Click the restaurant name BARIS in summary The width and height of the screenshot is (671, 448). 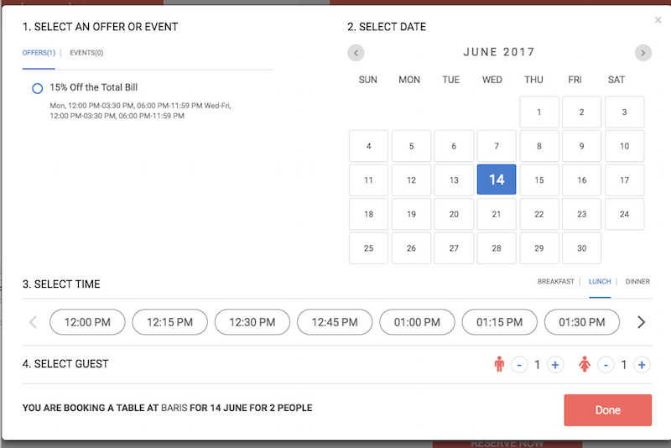tap(174, 408)
